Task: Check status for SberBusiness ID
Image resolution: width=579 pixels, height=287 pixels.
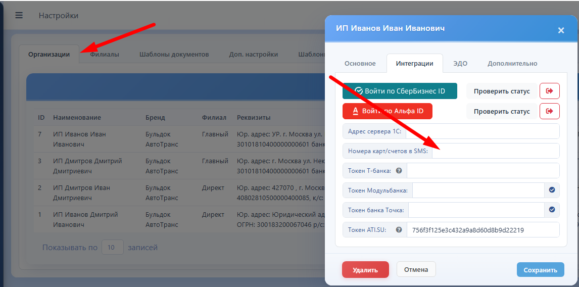Action: (x=502, y=91)
